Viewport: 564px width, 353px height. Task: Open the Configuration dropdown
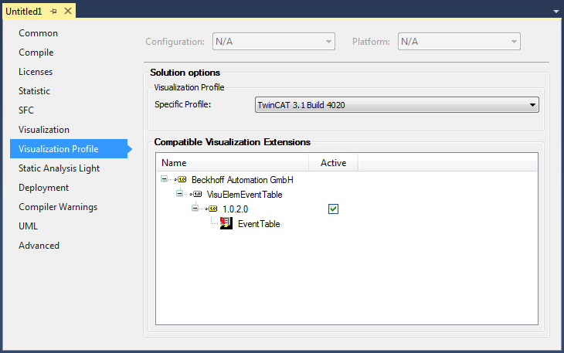[274, 42]
